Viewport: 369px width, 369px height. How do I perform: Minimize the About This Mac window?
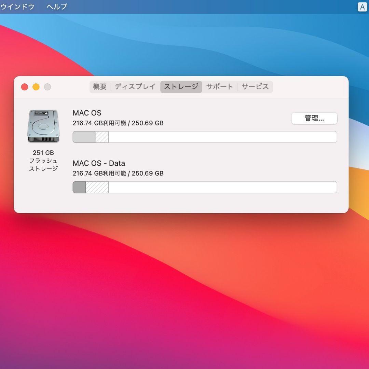coord(36,87)
